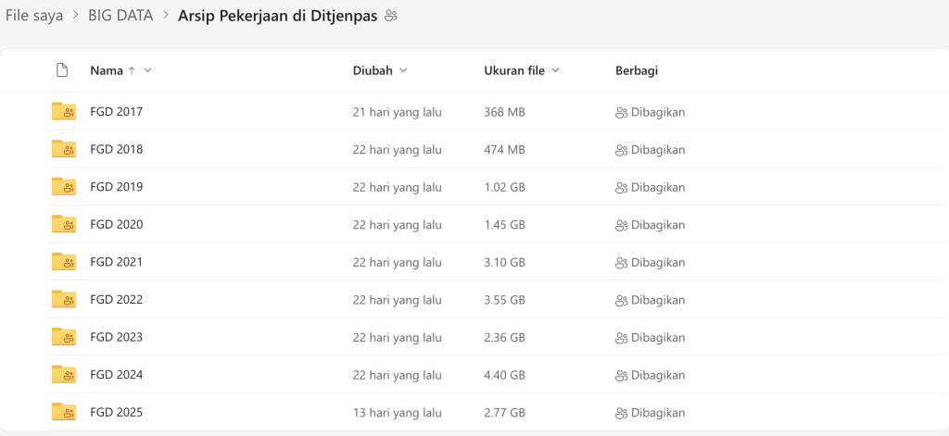Open the FGD 2020 folder icon

point(64,224)
